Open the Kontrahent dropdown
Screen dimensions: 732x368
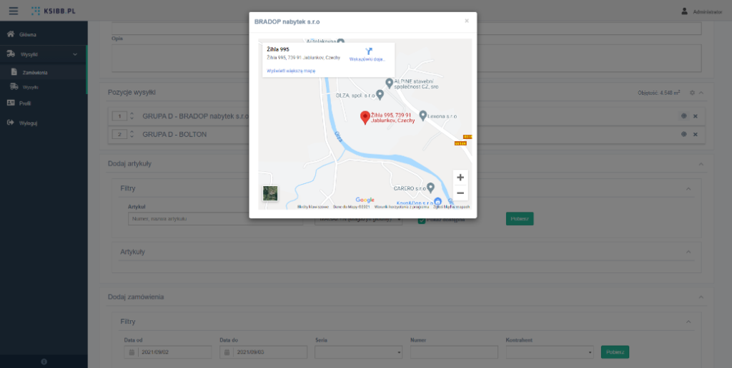point(550,352)
